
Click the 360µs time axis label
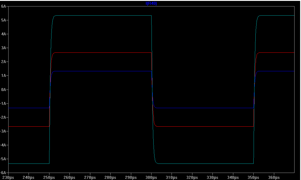click(274, 178)
